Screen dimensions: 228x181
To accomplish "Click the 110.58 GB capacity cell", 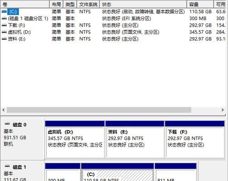I will (x=200, y=12).
